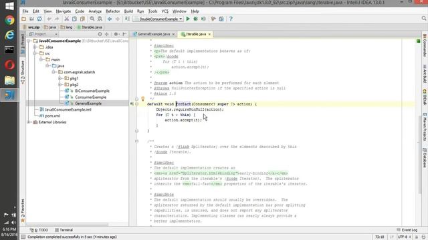
Task: Expand the pkg1 package node
Action: pos(60,79)
